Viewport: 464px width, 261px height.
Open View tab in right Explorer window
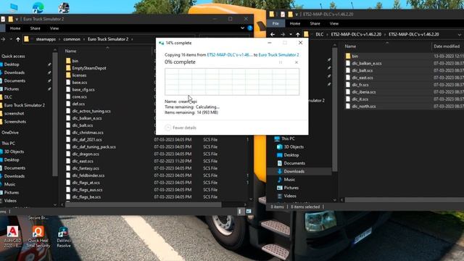click(x=334, y=23)
